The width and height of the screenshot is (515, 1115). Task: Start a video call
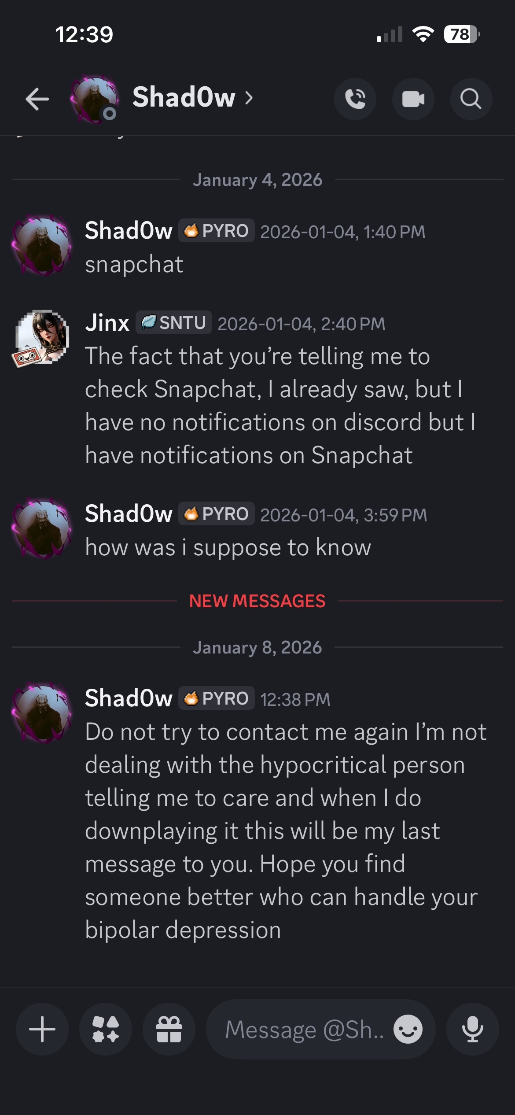pyautogui.click(x=413, y=99)
